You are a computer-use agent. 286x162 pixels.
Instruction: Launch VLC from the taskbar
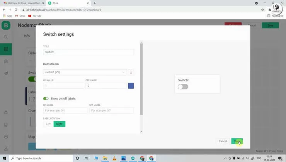coord(114,158)
